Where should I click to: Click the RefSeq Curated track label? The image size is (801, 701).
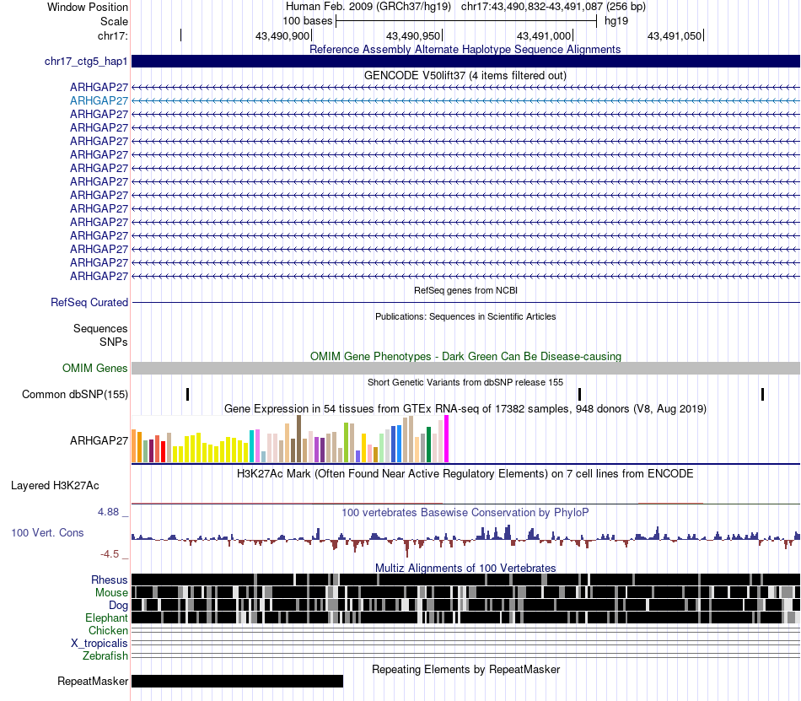click(89, 303)
